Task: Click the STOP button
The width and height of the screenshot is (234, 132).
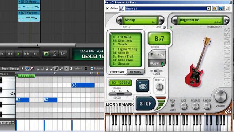Action: [x=146, y=103]
